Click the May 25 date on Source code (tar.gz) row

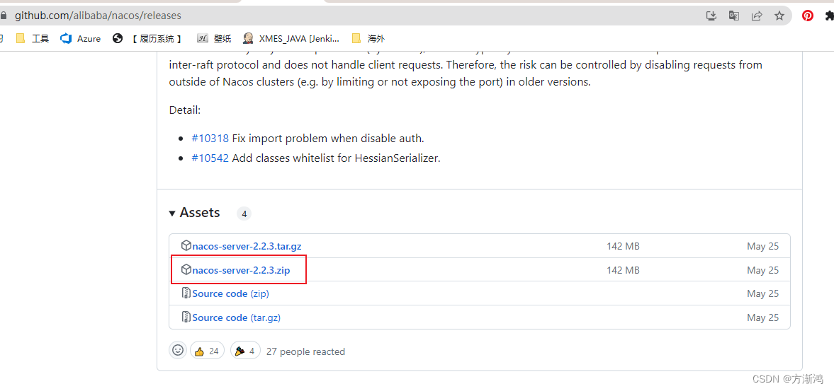coord(762,317)
